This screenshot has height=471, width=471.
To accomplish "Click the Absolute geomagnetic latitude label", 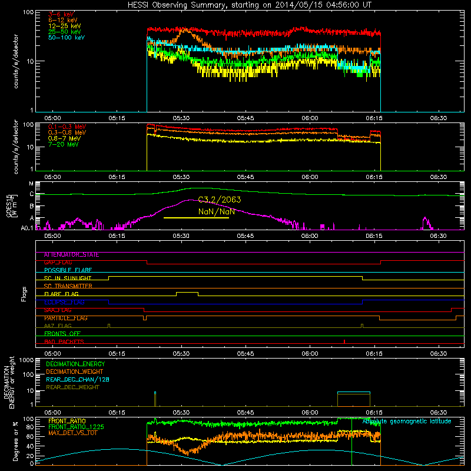I will point(407,422).
